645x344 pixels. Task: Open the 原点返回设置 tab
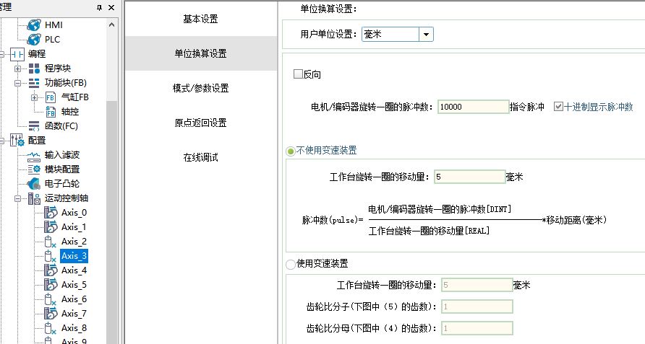(200, 123)
